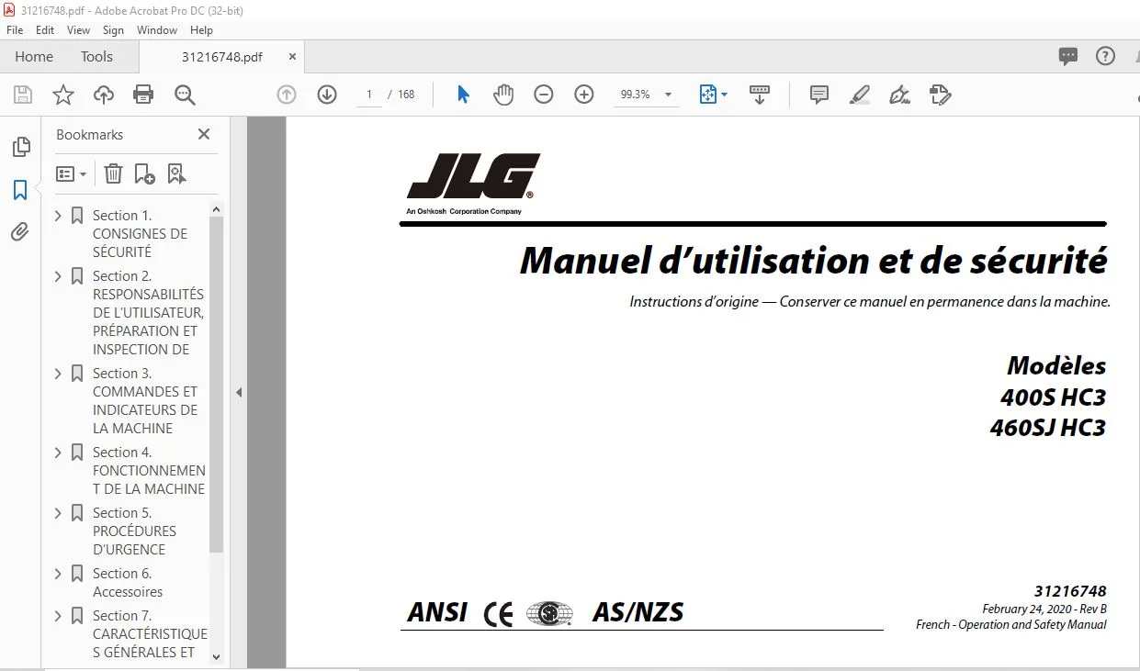1140x671 pixels.
Task: Open Section 5 PROCÉDURES D'URGENCE bookmark
Action: (x=134, y=531)
